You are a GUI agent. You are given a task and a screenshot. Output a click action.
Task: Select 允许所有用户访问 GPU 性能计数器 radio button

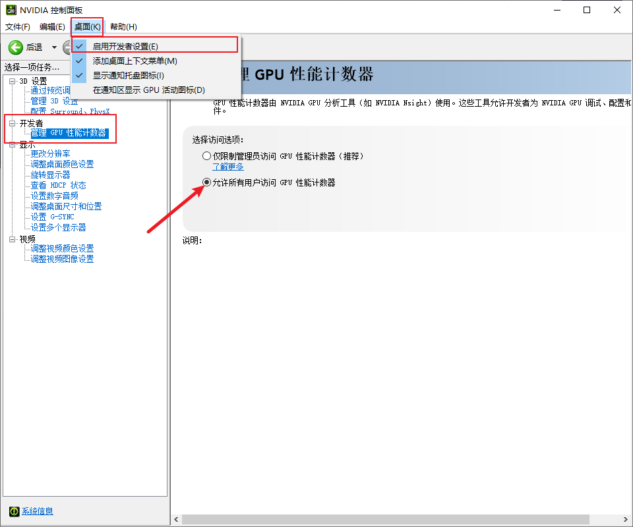[207, 182]
